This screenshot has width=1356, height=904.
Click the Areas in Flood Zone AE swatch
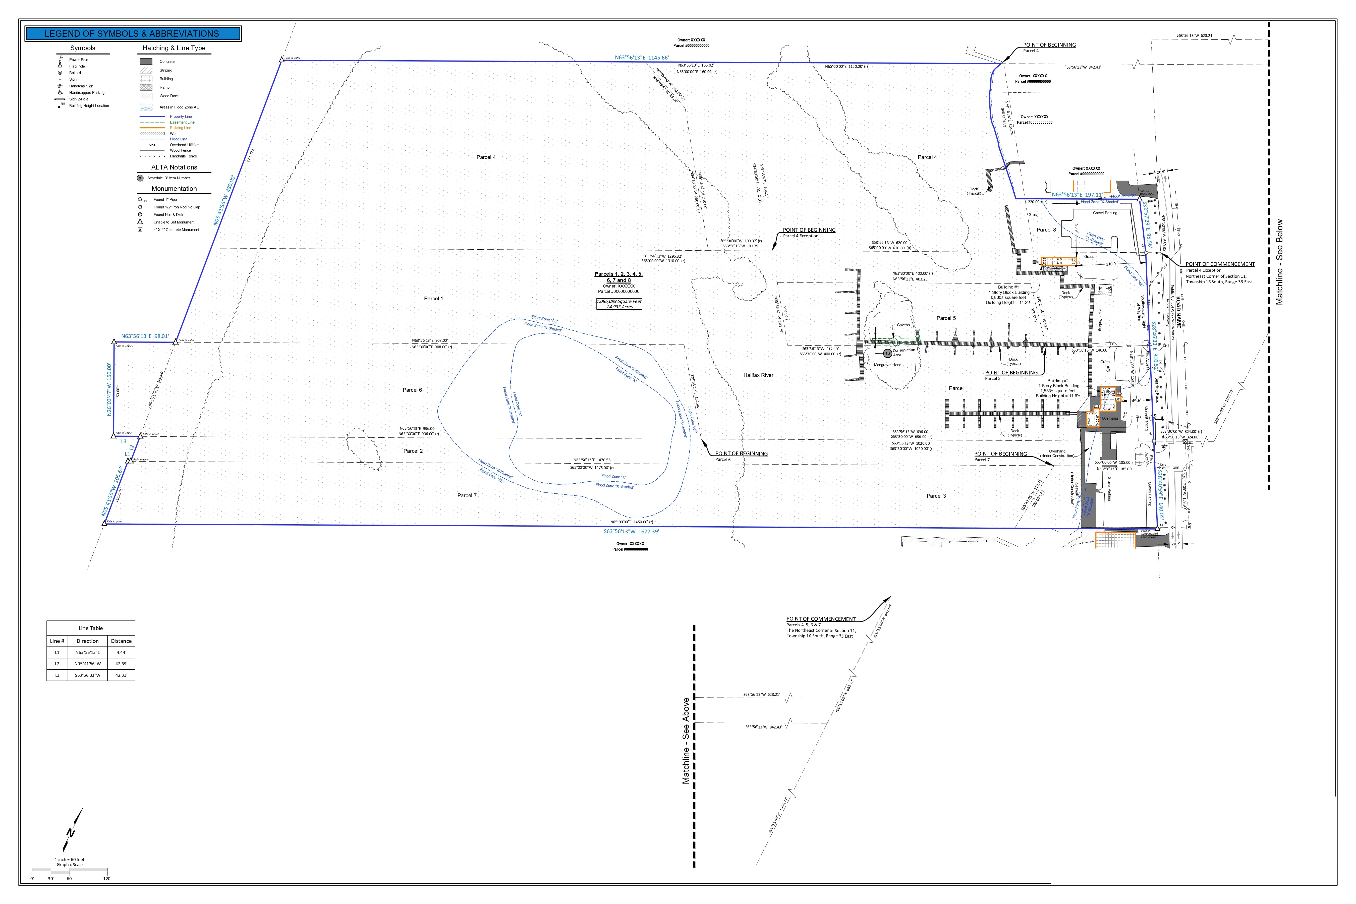[146, 107]
